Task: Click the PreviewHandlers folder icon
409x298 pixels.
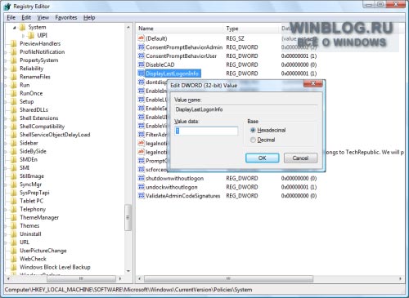Action: [x=14, y=43]
